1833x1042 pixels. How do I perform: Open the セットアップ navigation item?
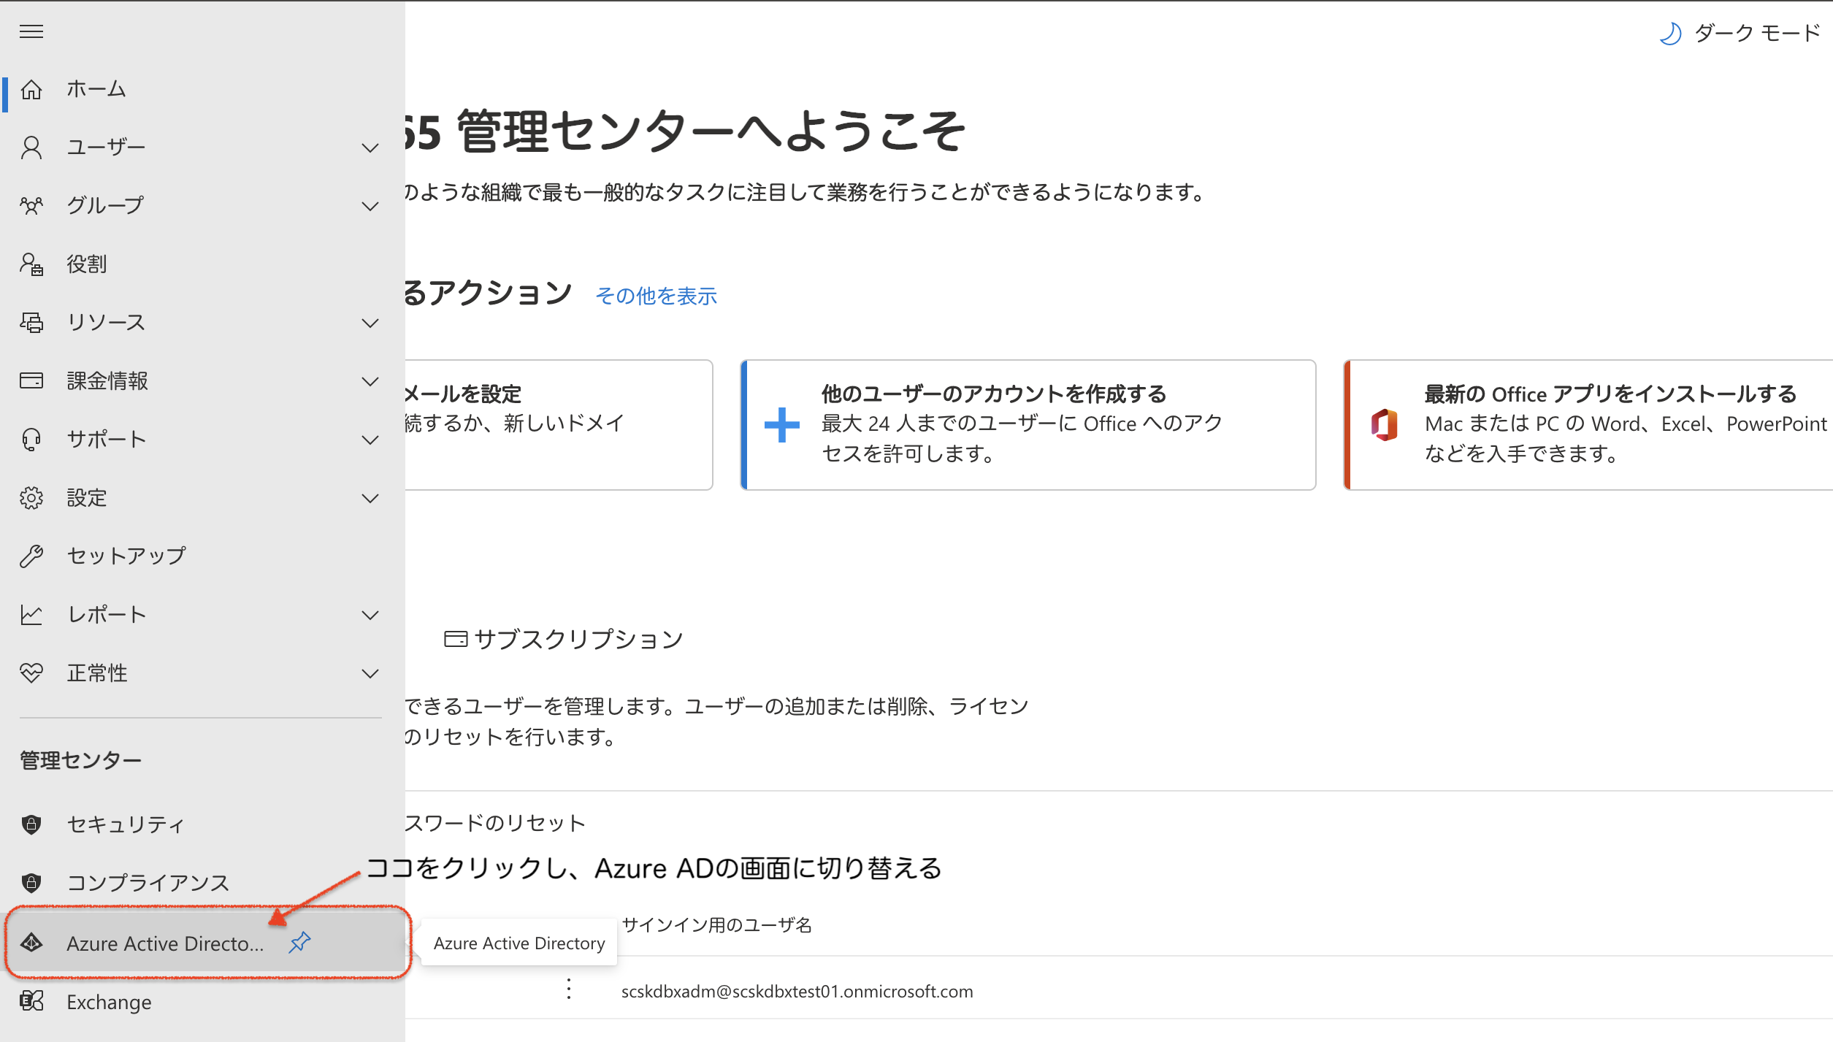pyautogui.click(x=202, y=556)
